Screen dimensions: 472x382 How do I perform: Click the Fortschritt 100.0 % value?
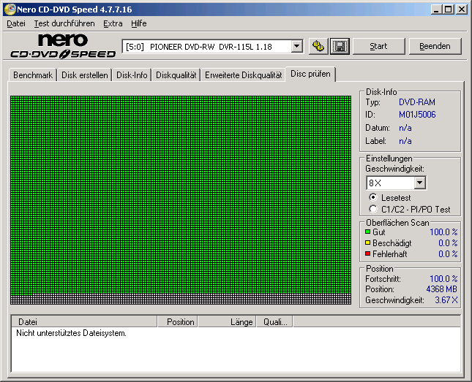coord(443,278)
